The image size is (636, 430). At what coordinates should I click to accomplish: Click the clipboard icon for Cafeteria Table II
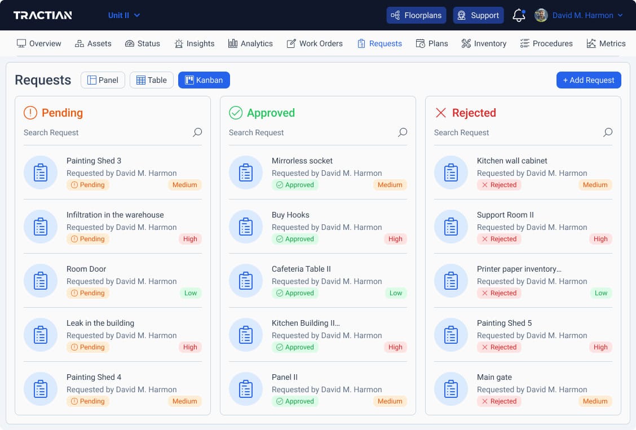coord(246,281)
